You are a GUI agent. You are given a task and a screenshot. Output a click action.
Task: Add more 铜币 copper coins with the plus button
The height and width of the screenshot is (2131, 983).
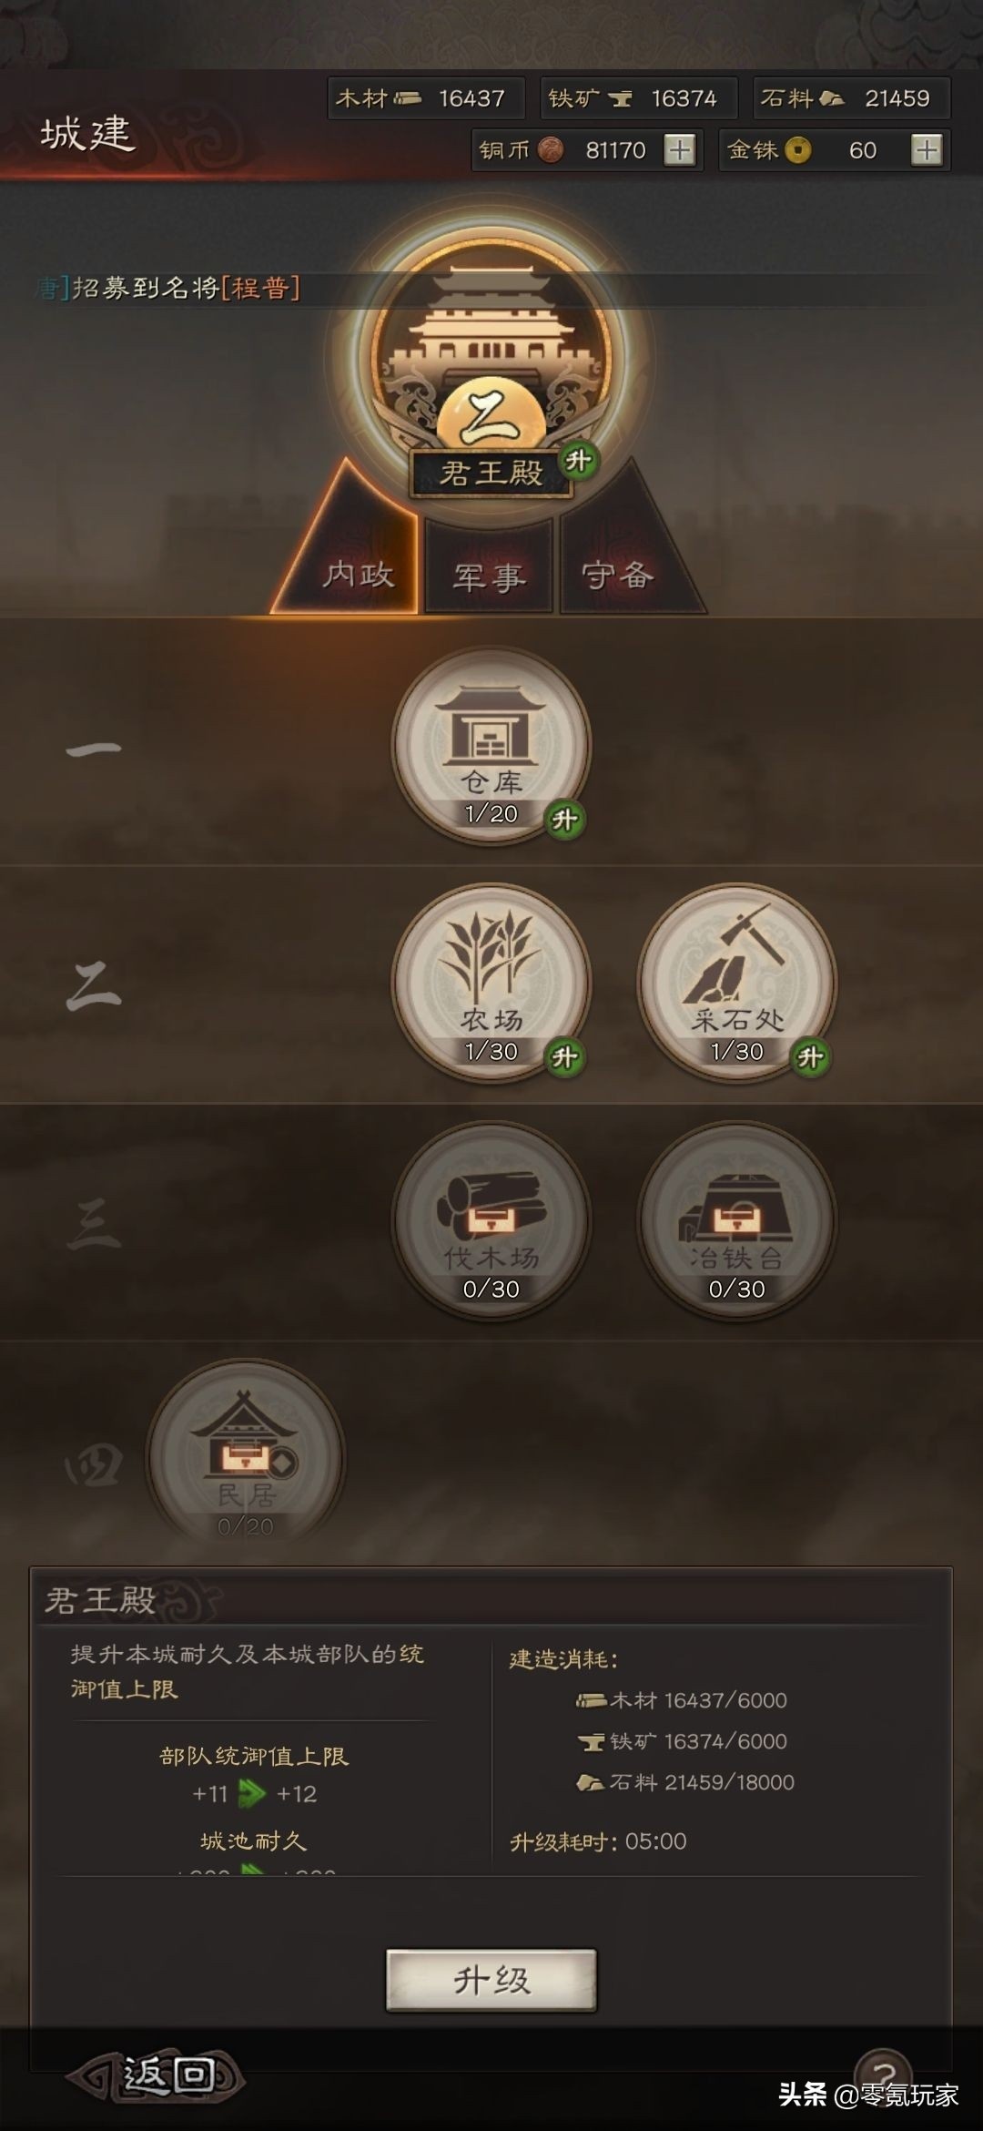point(679,150)
